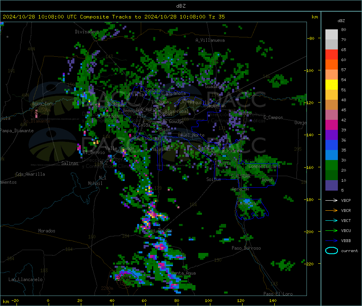
Task: Click the blue VBBB arrow legend icon
Action: [331, 241]
